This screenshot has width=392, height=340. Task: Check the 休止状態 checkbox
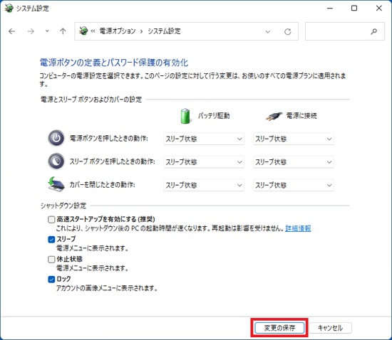point(51,260)
